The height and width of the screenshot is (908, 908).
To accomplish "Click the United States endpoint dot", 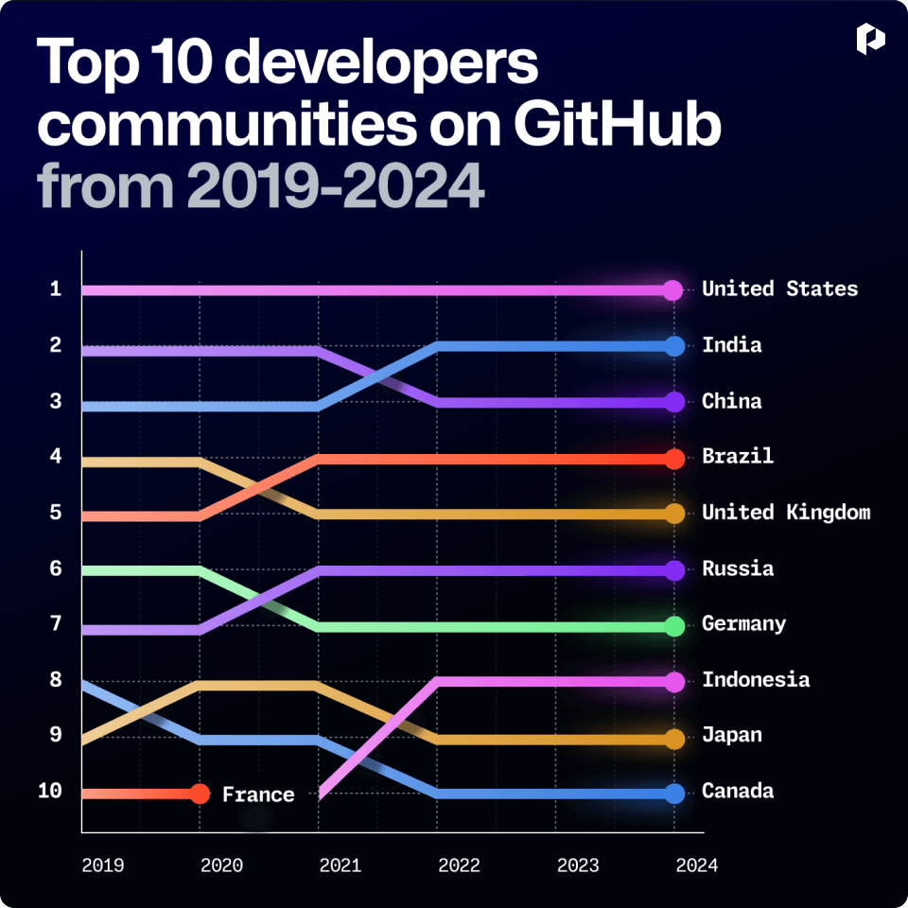I will click(x=672, y=289).
